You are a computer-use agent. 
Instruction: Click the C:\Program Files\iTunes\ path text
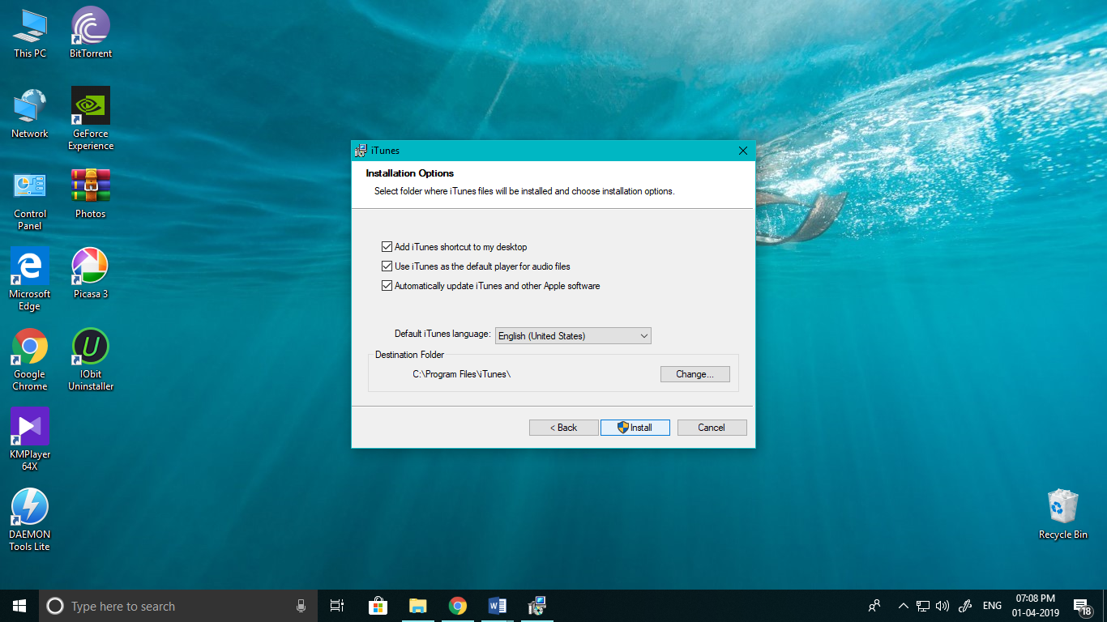click(x=461, y=374)
